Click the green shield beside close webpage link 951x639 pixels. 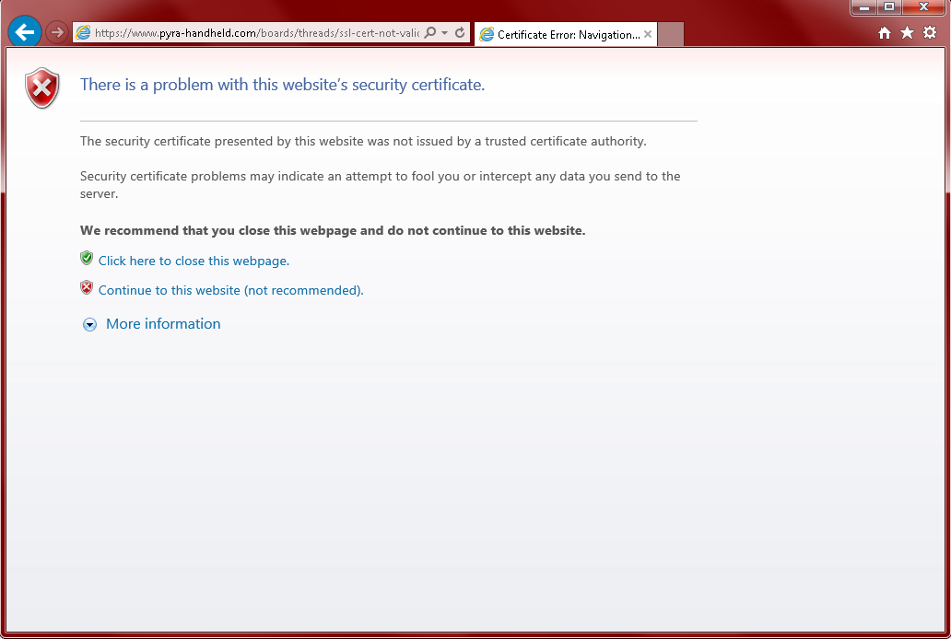87,259
